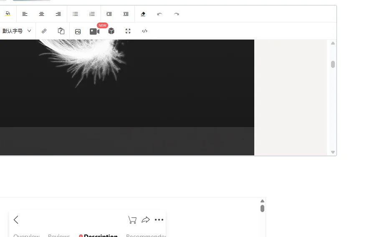
Task: Switch to the Overview tab in preview
Action: point(26,235)
